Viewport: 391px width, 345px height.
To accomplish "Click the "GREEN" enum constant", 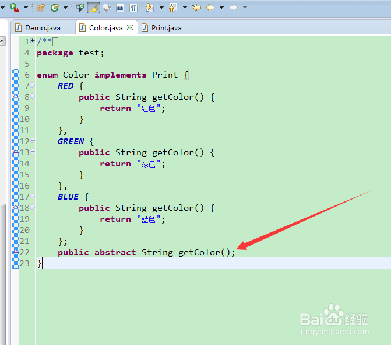I will 71,141.
